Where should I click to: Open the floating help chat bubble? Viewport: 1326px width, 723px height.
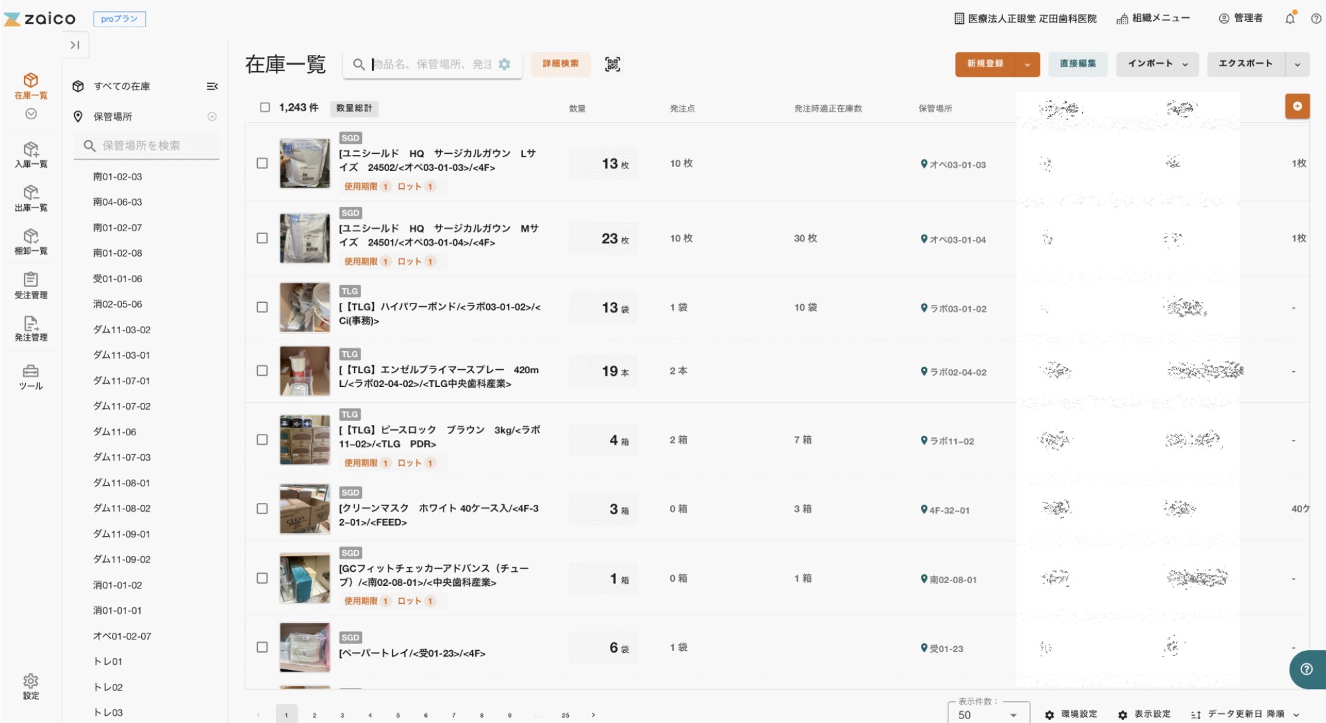pyautogui.click(x=1307, y=669)
